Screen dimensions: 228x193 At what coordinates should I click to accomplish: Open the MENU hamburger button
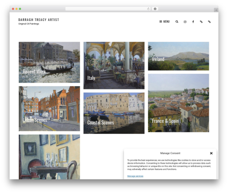pyautogui.click(x=164, y=21)
